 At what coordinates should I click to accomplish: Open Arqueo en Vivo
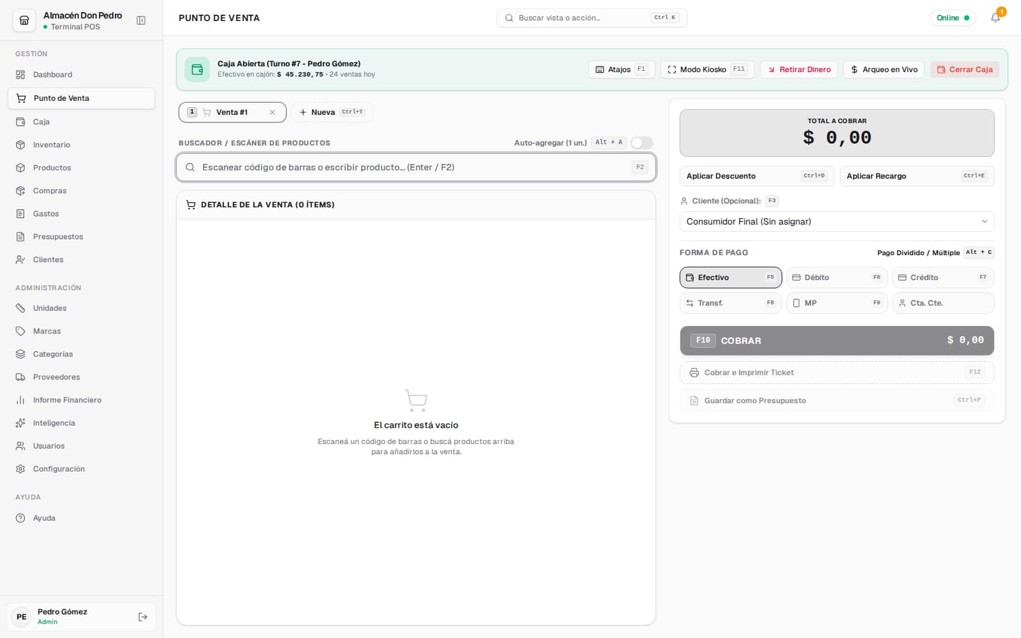click(884, 70)
